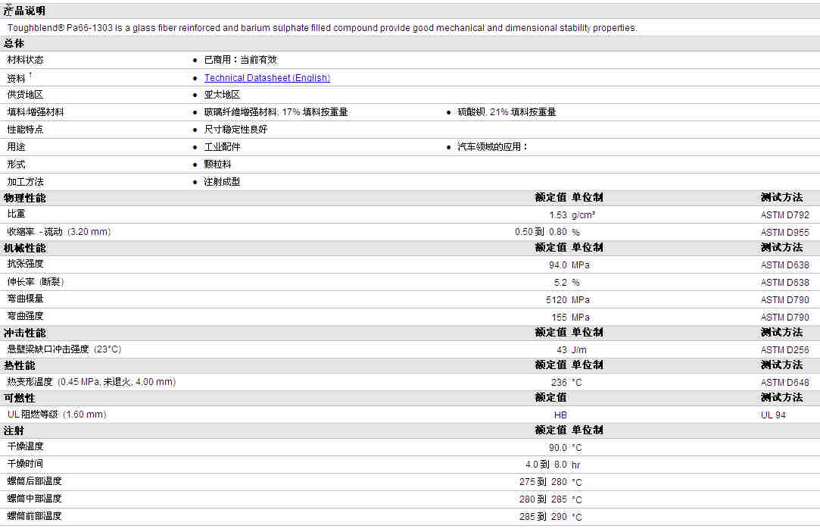Click the 弯曲强度 row label
This screenshot has width=820, height=529.
[x=25, y=316]
